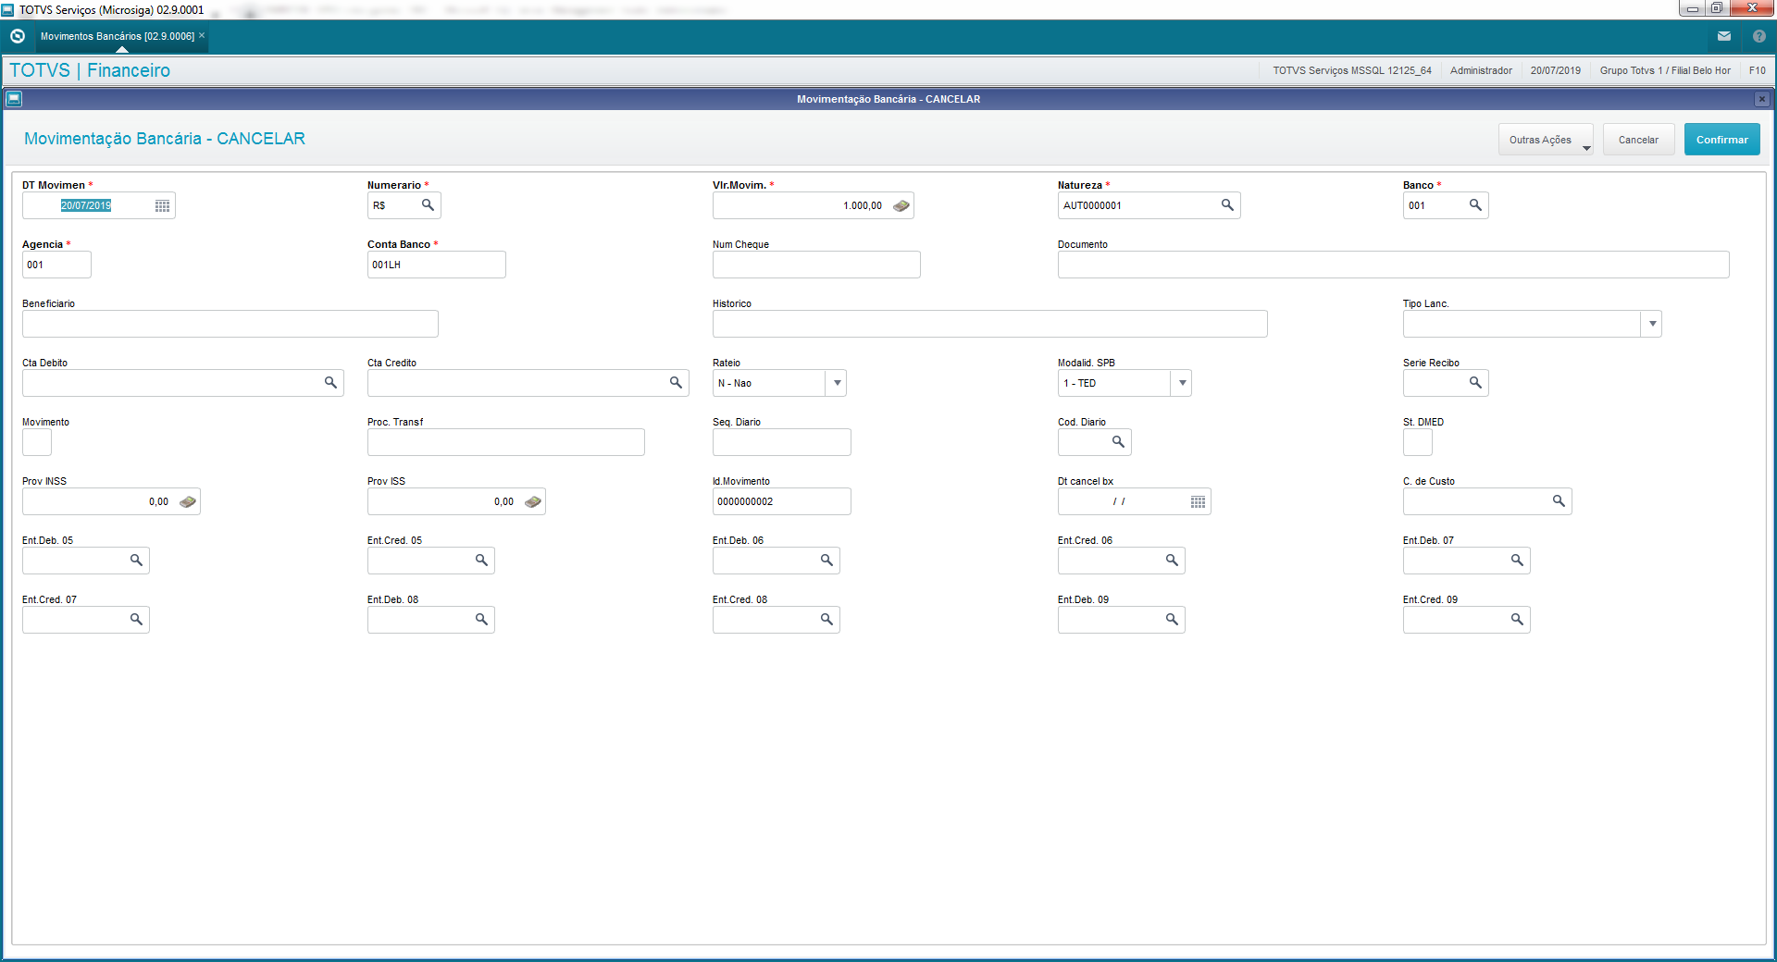Click the St. DMED small input box
Viewport: 1777px width, 962px height.
coord(1417,442)
